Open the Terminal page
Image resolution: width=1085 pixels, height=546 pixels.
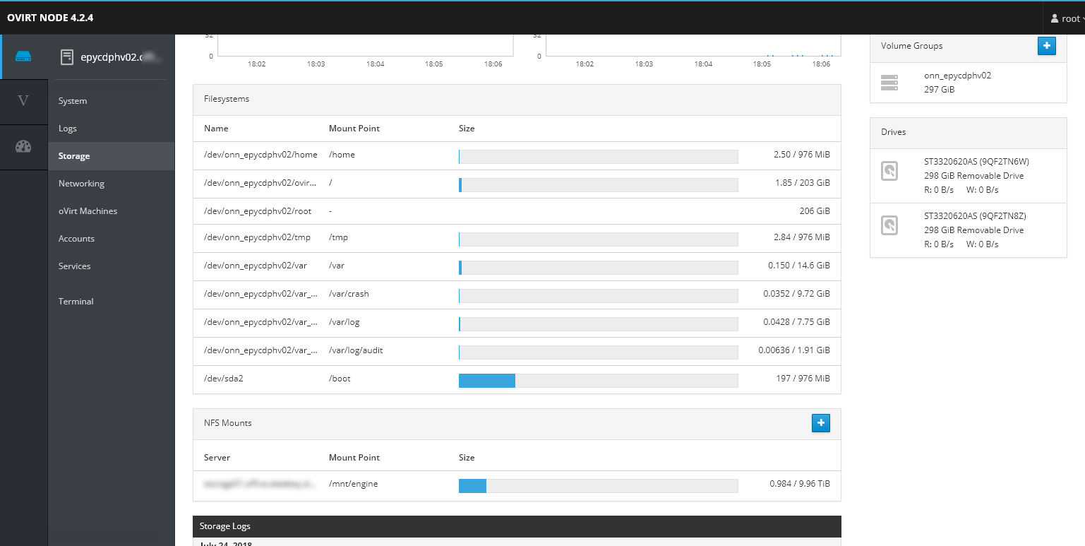click(x=76, y=302)
